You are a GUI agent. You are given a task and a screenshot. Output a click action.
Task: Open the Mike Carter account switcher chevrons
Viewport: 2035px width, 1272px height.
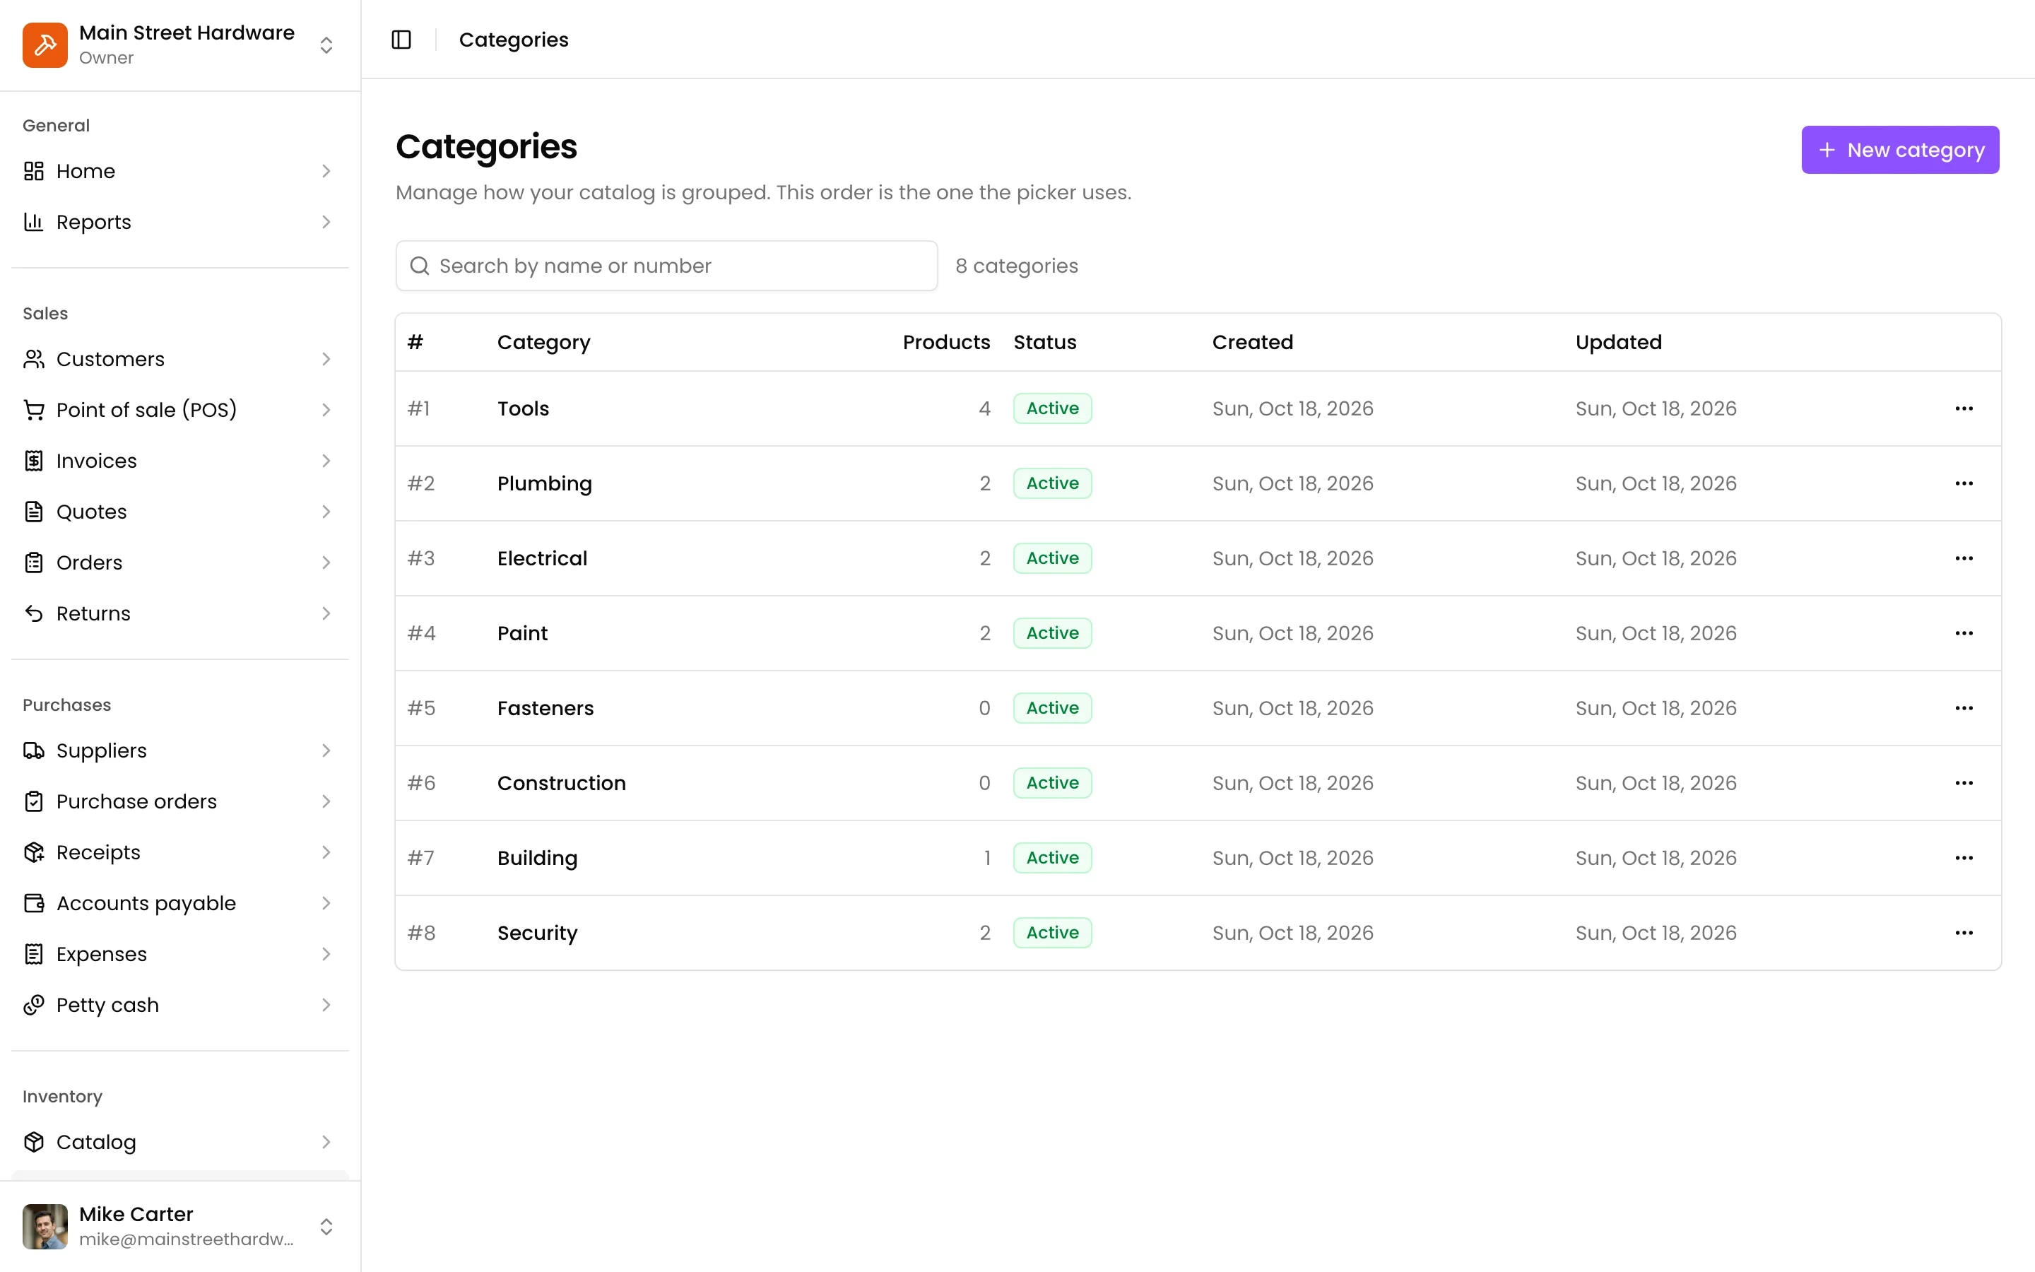[326, 1227]
